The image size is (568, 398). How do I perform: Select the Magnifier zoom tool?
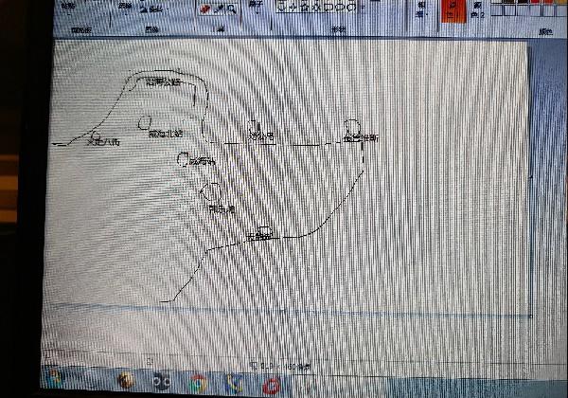pos(231,9)
